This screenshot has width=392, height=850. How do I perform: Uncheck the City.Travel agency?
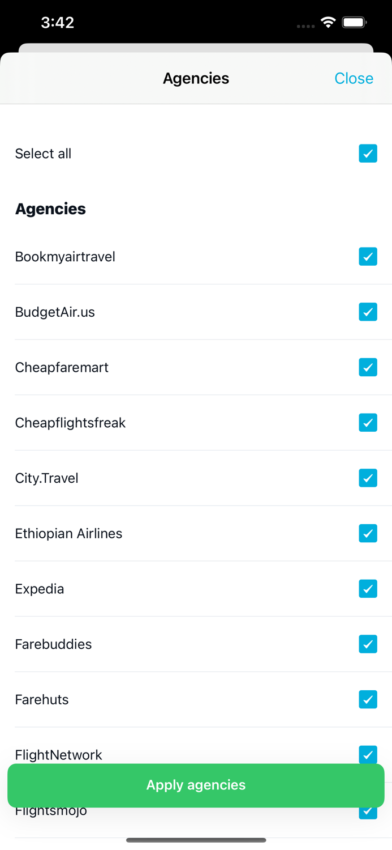(x=368, y=478)
